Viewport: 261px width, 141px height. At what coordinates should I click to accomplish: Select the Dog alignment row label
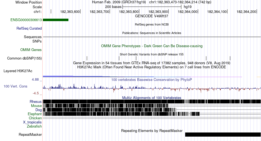click(38, 110)
